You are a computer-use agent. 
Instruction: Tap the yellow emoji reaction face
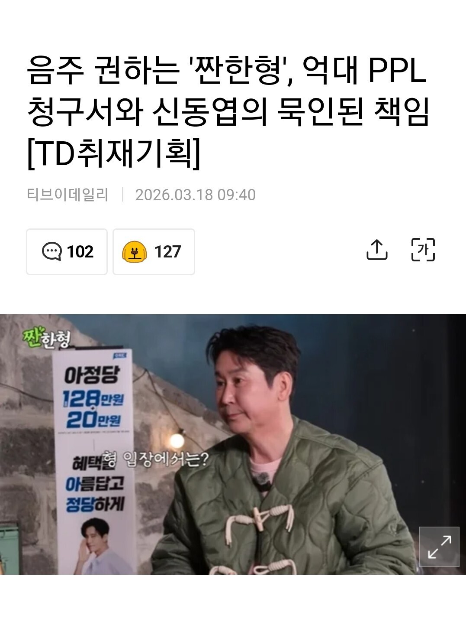pos(135,251)
